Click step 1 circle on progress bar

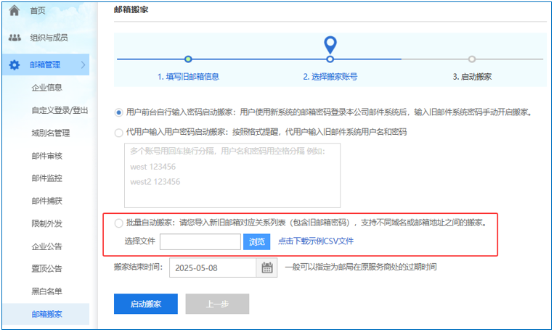[188, 59]
